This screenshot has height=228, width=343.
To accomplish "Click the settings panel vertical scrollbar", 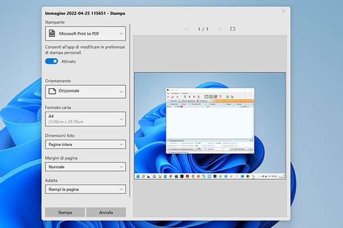I will click(x=130, y=110).
